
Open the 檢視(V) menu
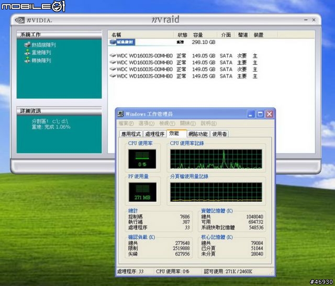167,123
